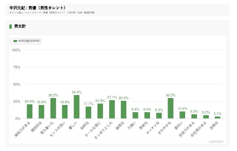Click the 100% y-axis tick label
This screenshot has height=151, width=237.
click(16, 50)
